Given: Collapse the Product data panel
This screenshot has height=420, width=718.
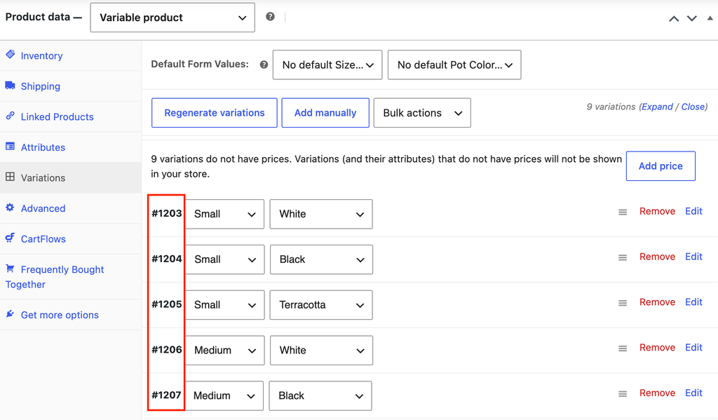Looking at the screenshot, I should (x=710, y=18).
